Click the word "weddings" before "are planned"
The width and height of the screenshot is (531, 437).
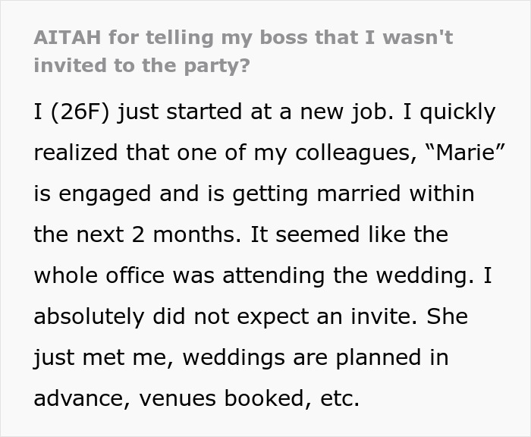(x=234, y=358)
